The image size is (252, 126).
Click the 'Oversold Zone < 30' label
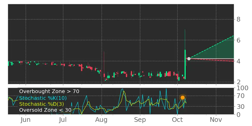[45, 110]
